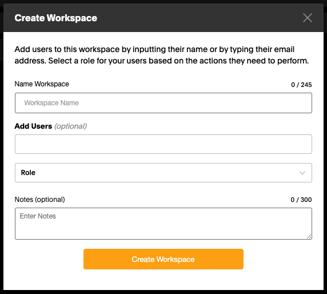
Task: Click the 0 / 245 character counter
Action: click(301, 85)
